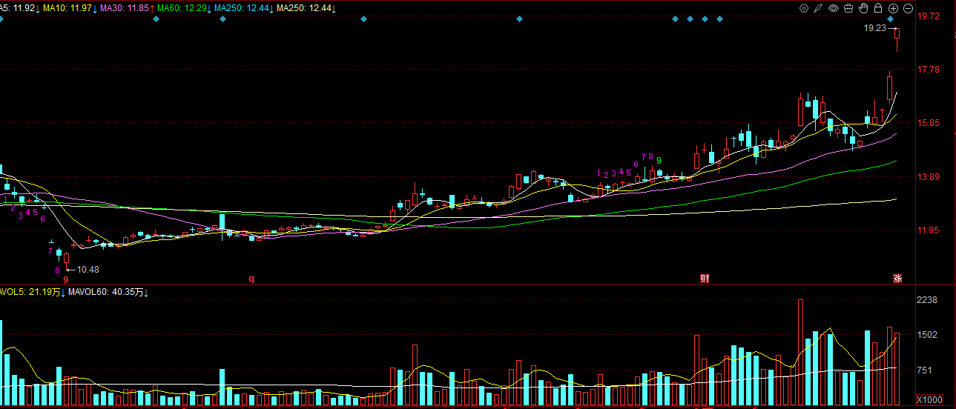
Task: Select the tallest volume bar near 2238
Action: [x=801, y=353]
